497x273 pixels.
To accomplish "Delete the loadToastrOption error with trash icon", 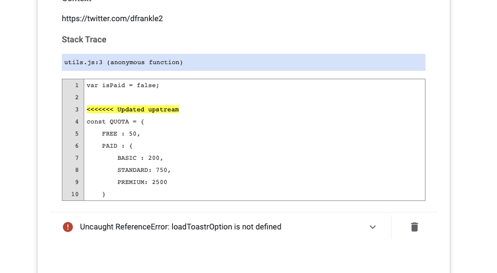I will pos(415,227).
